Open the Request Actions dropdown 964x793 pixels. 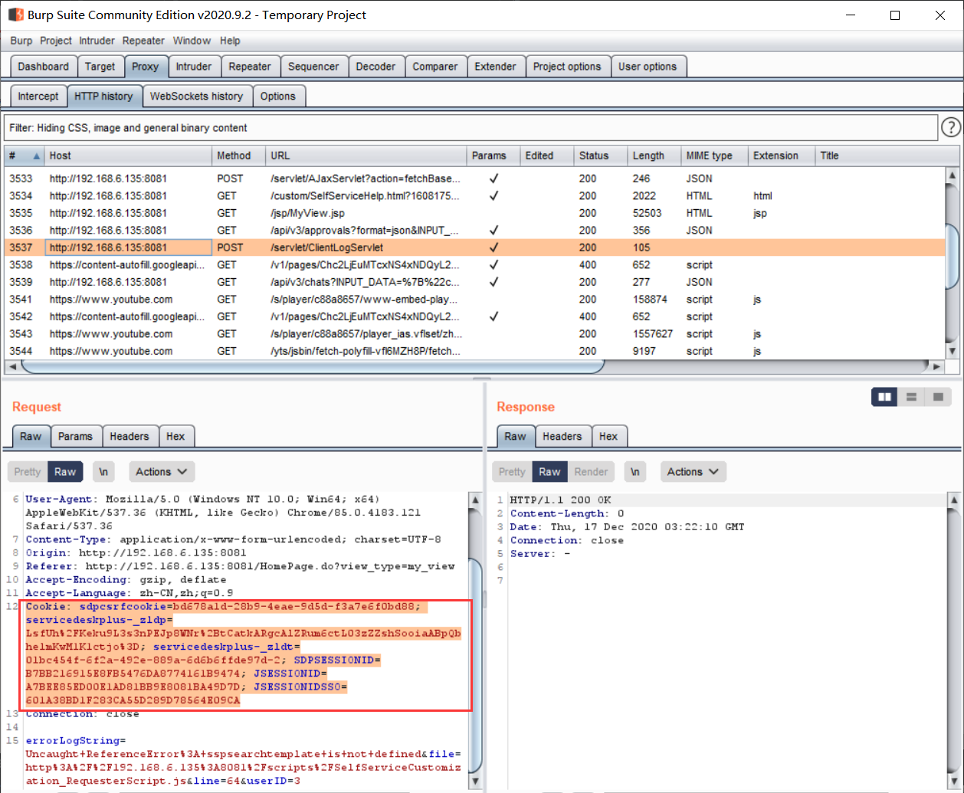coord(161,472)
